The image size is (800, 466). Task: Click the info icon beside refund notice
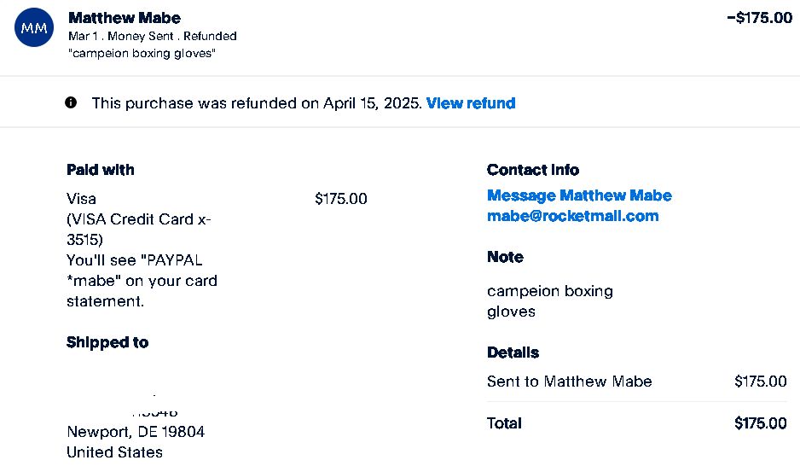pyautogui.click(x=71, y=102)
